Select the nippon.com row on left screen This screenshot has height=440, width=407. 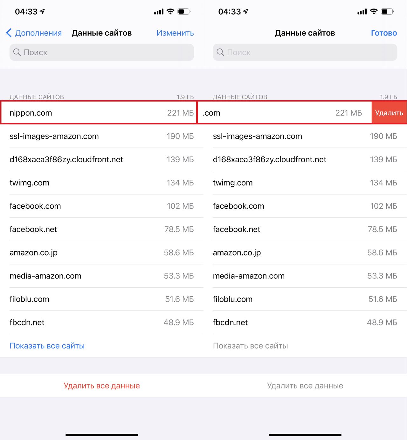click(x=99, y=113)
